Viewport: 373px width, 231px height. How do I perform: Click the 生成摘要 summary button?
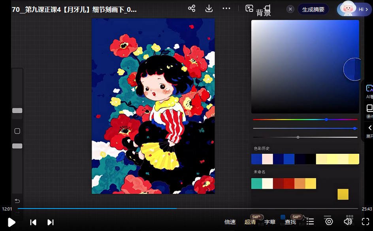point(313,9)
